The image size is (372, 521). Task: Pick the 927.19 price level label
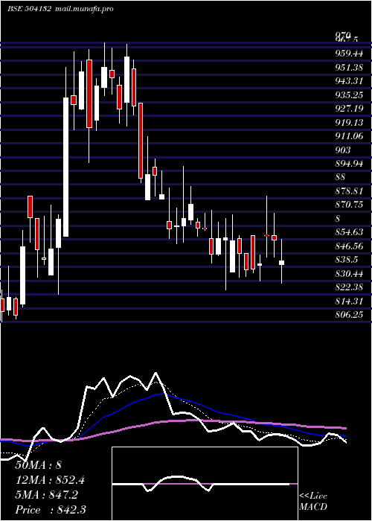(x=349, y=109)
